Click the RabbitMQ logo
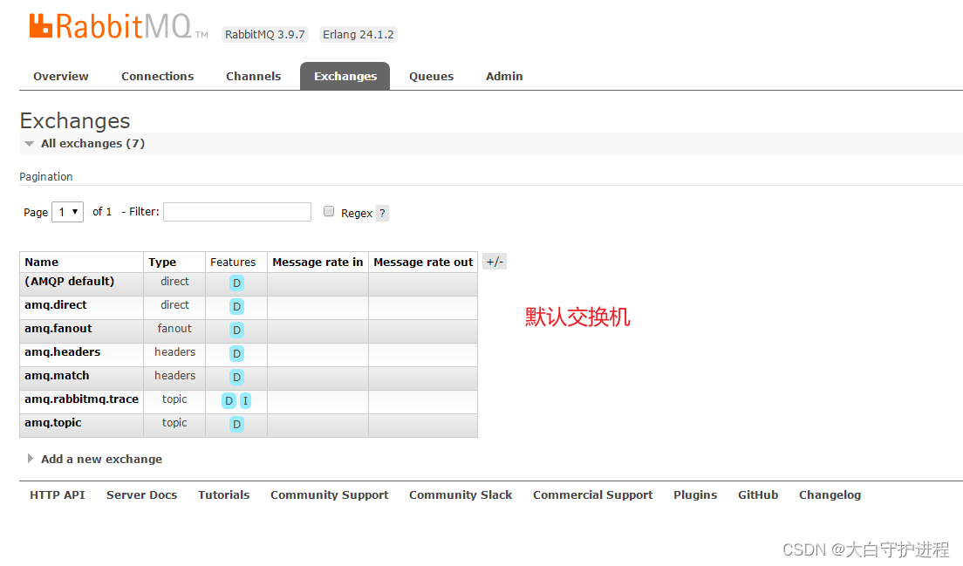963x566 pixels. pos(119,27)
